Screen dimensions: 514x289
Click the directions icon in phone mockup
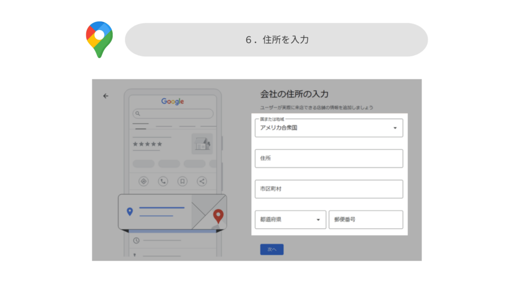pos(143,181)
